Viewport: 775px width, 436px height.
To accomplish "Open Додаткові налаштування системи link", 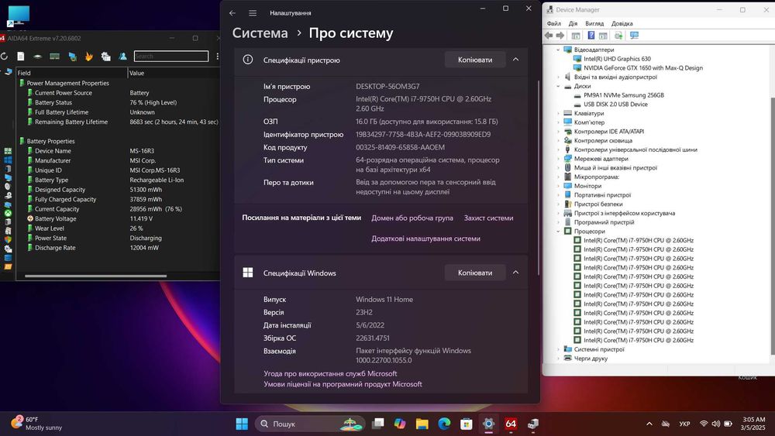I will tap(425, 239).
